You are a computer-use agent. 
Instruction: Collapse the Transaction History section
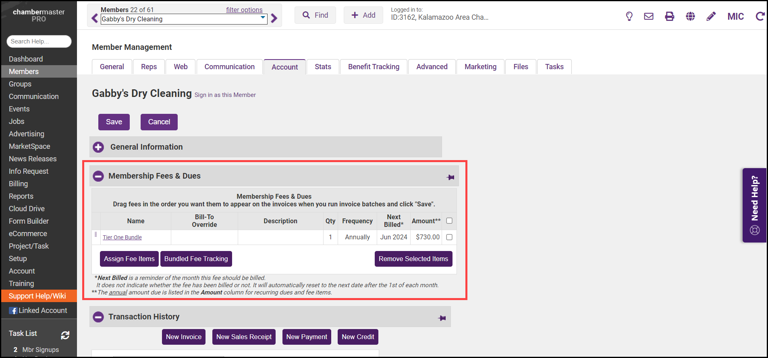(x=98, y=317)
